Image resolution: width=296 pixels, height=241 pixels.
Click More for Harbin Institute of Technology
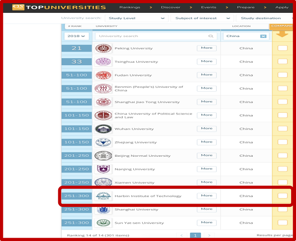point(207,196)
